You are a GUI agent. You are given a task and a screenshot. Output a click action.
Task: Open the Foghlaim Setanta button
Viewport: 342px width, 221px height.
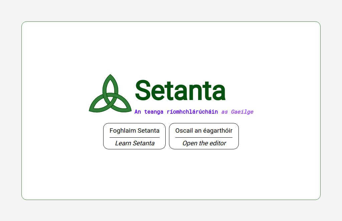pos(134,136)
